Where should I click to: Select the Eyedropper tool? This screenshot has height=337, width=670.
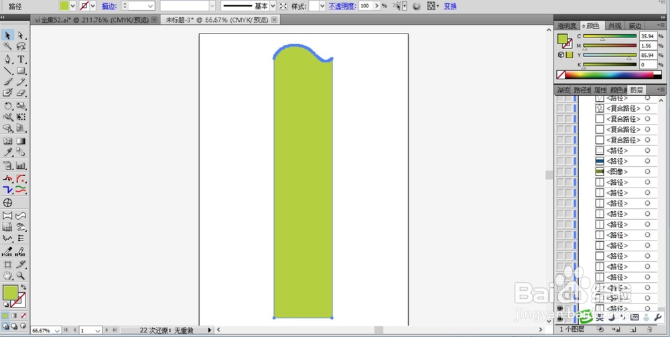[7, 152]
